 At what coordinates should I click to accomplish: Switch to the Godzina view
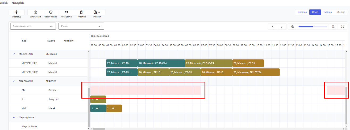tap(302, 12)
